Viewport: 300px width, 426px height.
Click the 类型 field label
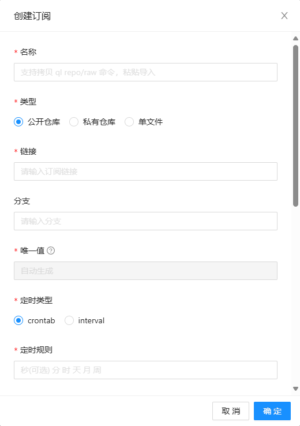[28, 102]
